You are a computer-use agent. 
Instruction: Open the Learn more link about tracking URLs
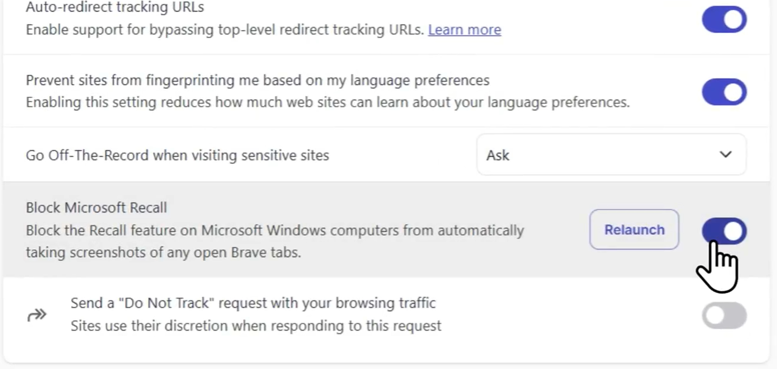(464, 30)
